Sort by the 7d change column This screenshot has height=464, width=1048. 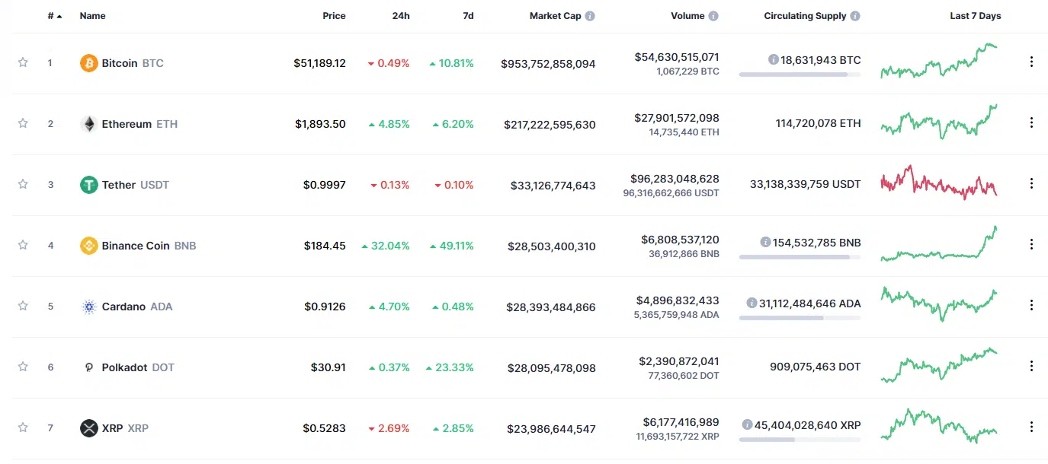click(468, 16)
